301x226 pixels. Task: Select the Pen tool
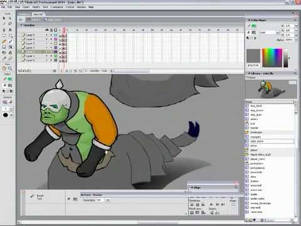point(4,30)
